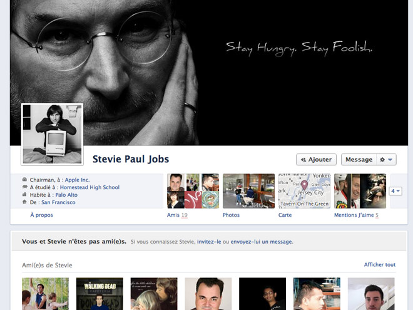The height and width of the screenshot is (310, 413).
Task: Open the Jersey City map thumbnail
Action: 304,191
